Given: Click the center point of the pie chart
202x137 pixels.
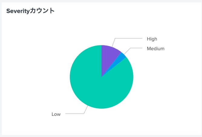Looking at the screenshot, I should point(102,77).
